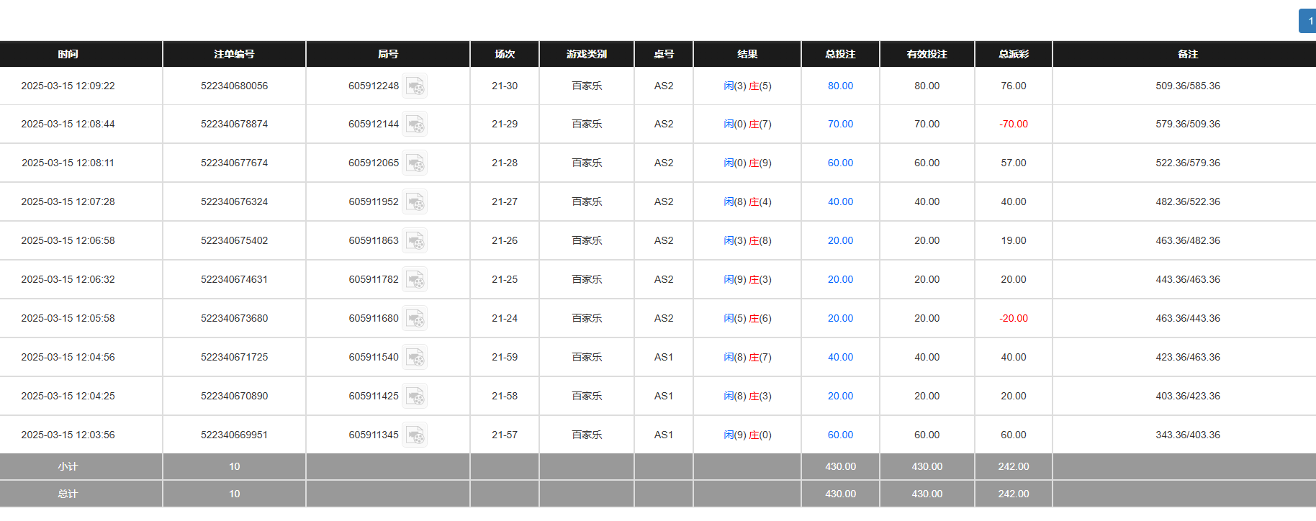Click the 总派彩 column header
1316x521 pixels.
coord(1013,54)
